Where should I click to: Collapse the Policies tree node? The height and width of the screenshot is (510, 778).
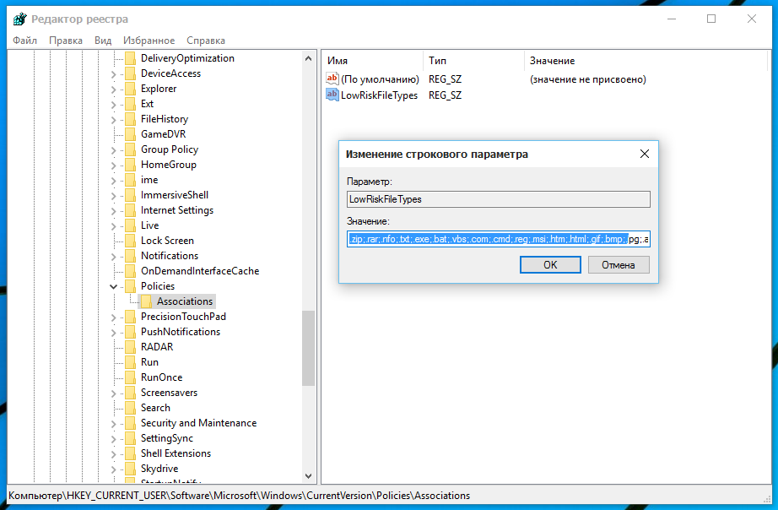click(x=114, y=286)
